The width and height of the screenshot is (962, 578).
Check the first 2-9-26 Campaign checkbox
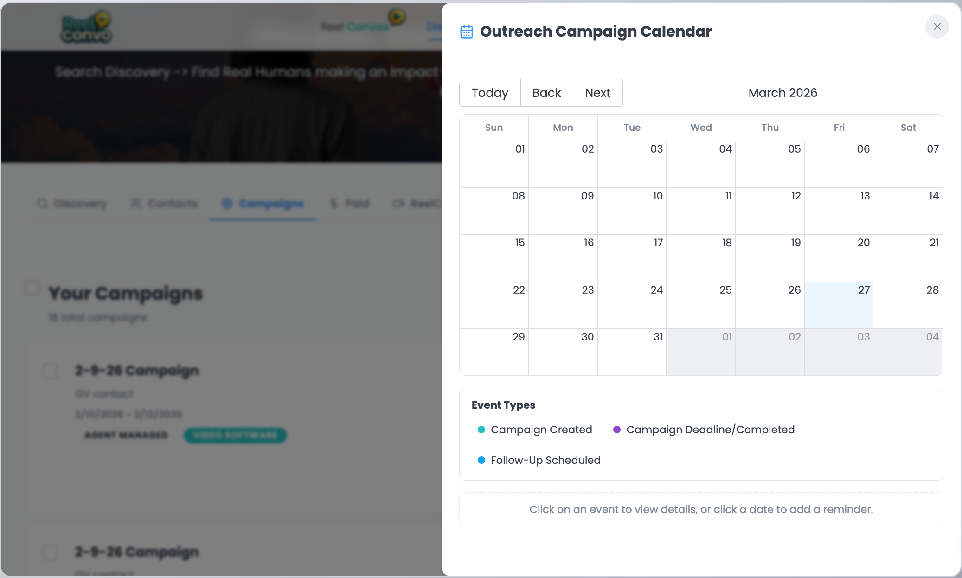(50, 371)
